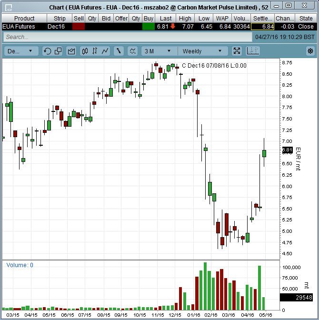Click the Bid column header
Image resolution: width=319 pixels, height=320 pixels.
pos(106,19)
